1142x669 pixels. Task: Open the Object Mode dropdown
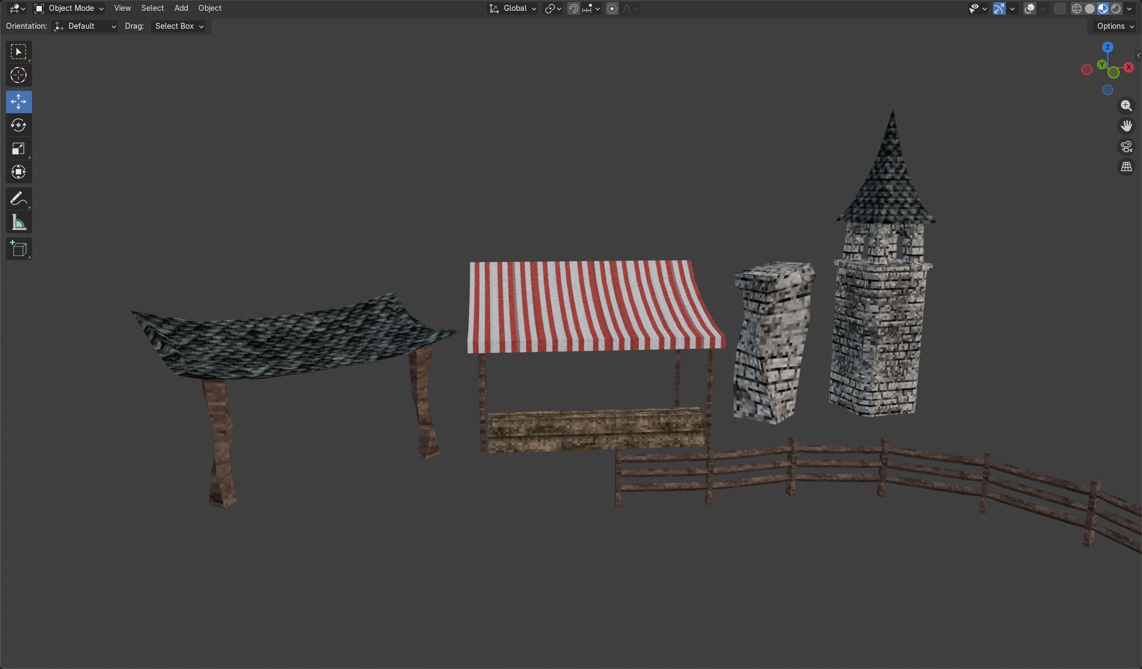pyautogui.click(x=68, y=8)
